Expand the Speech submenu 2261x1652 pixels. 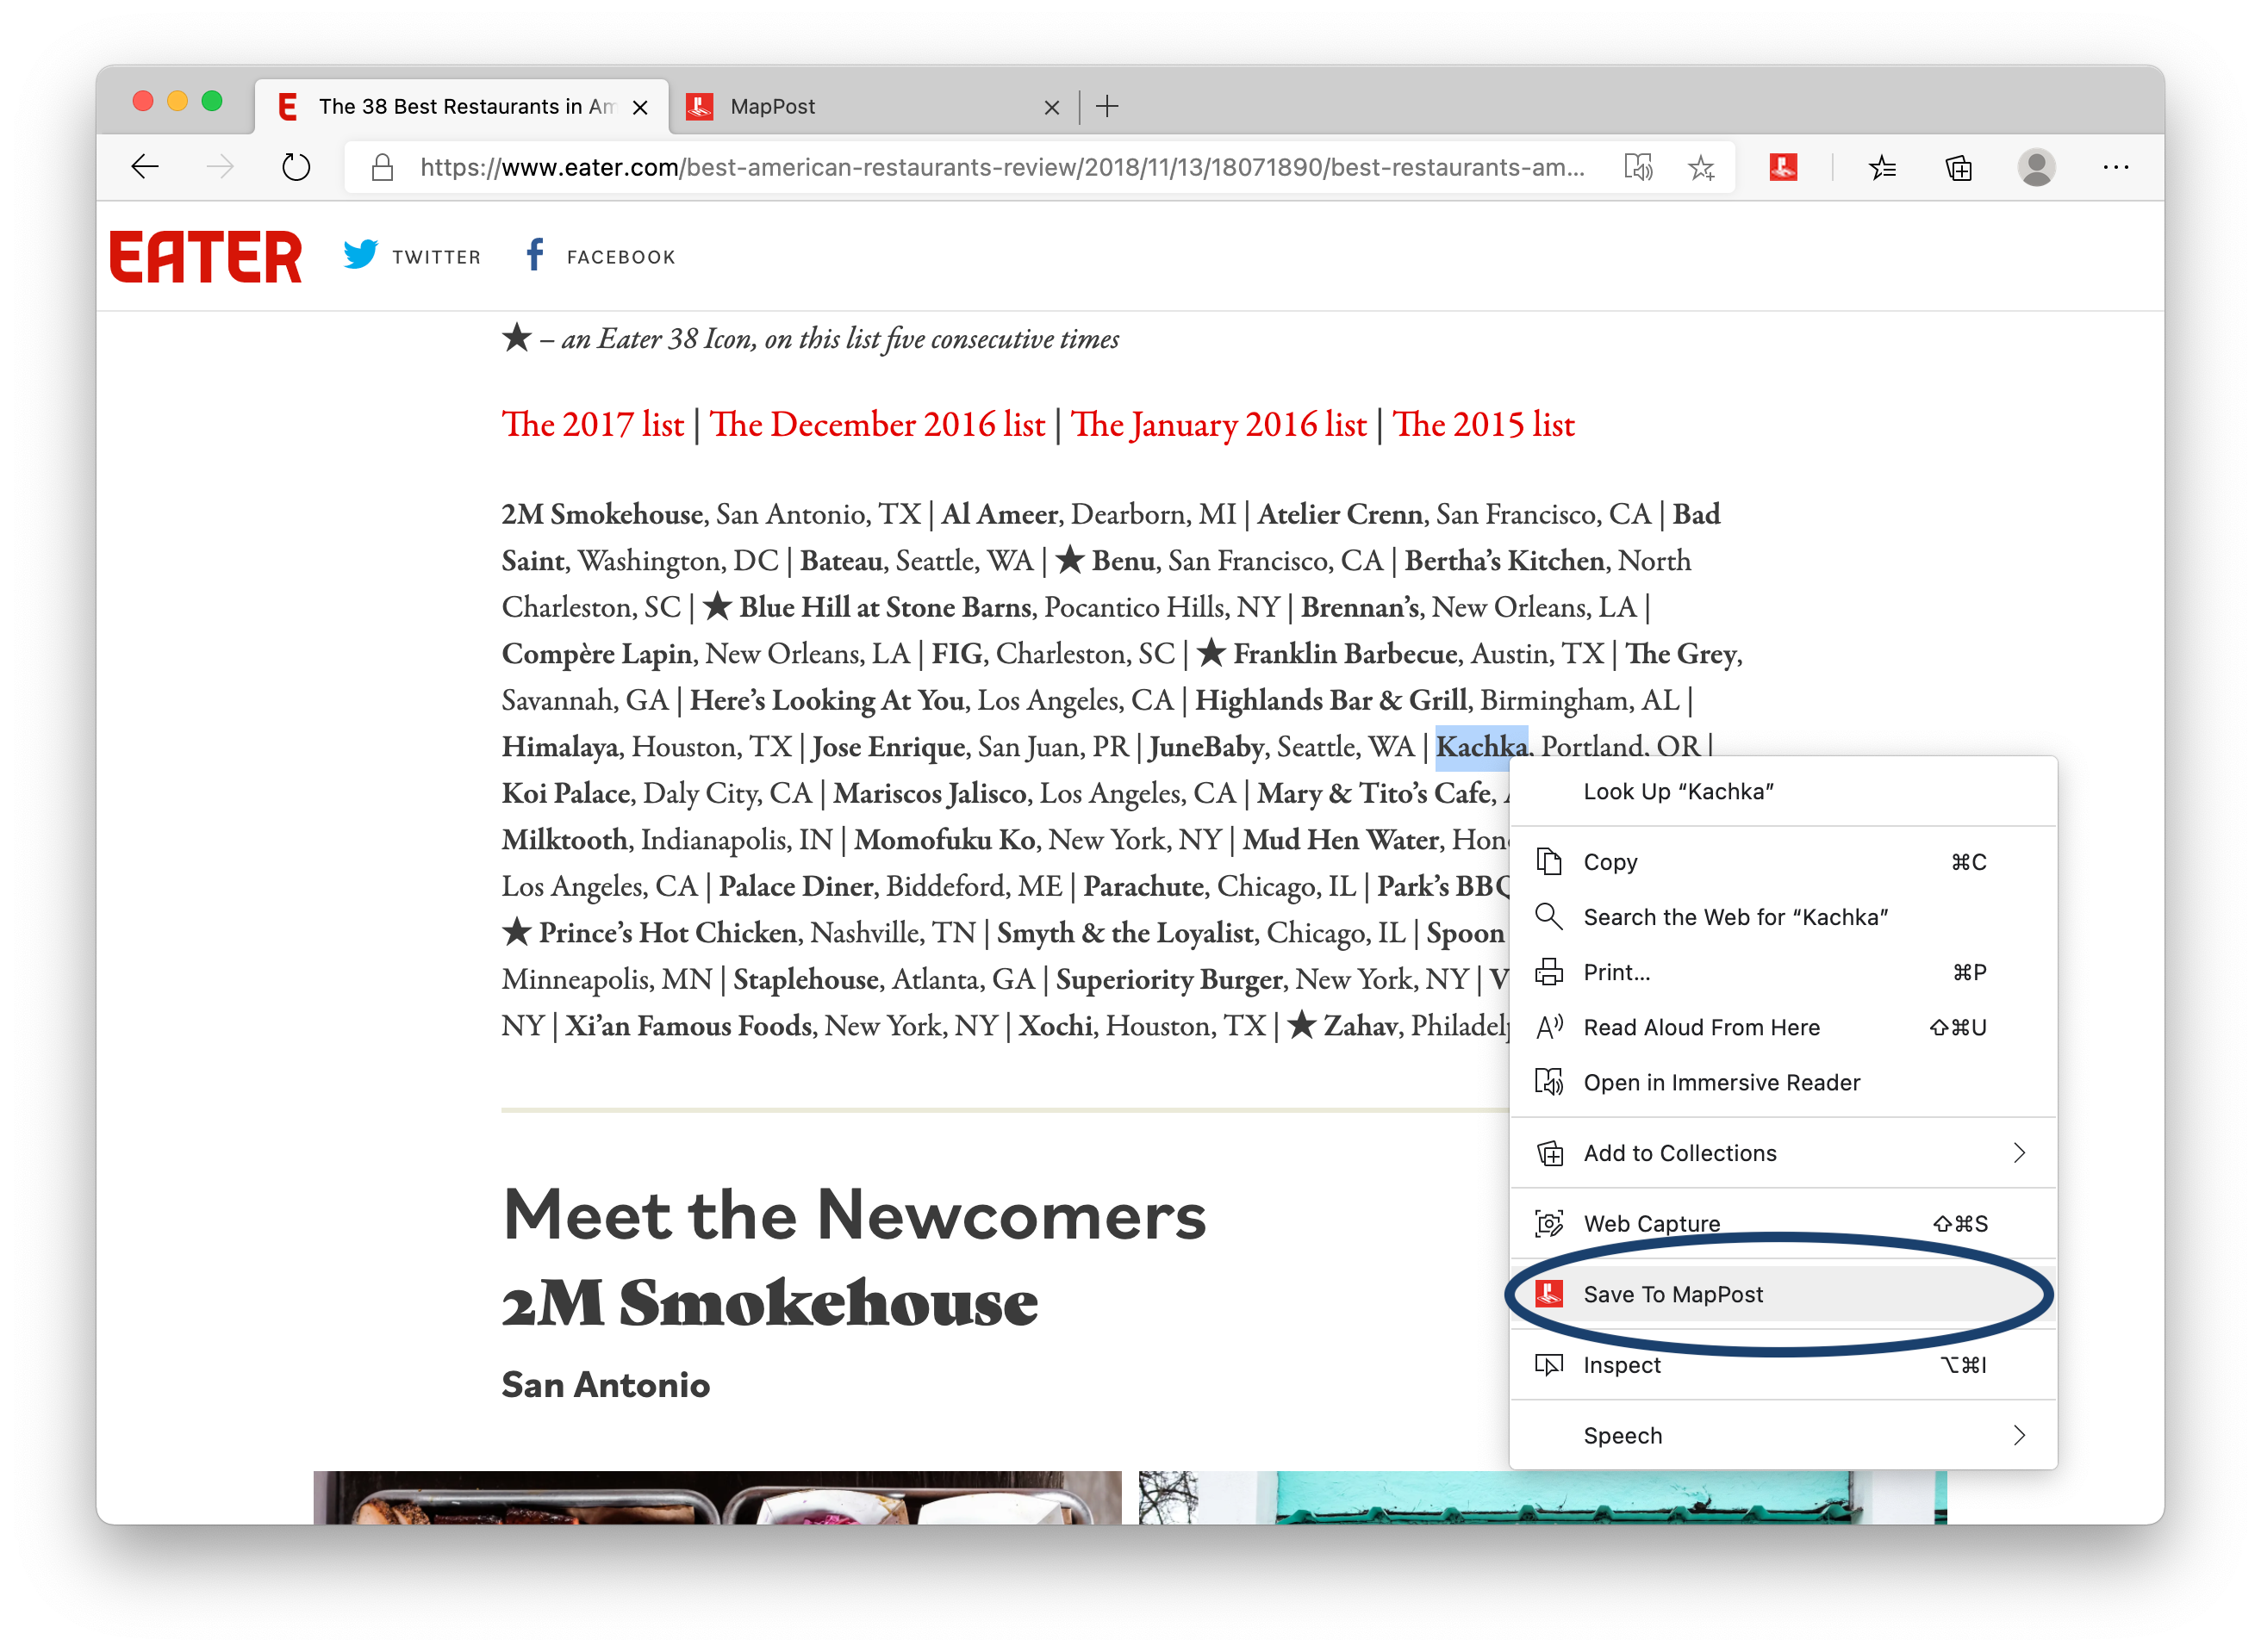[1783, 1435]
